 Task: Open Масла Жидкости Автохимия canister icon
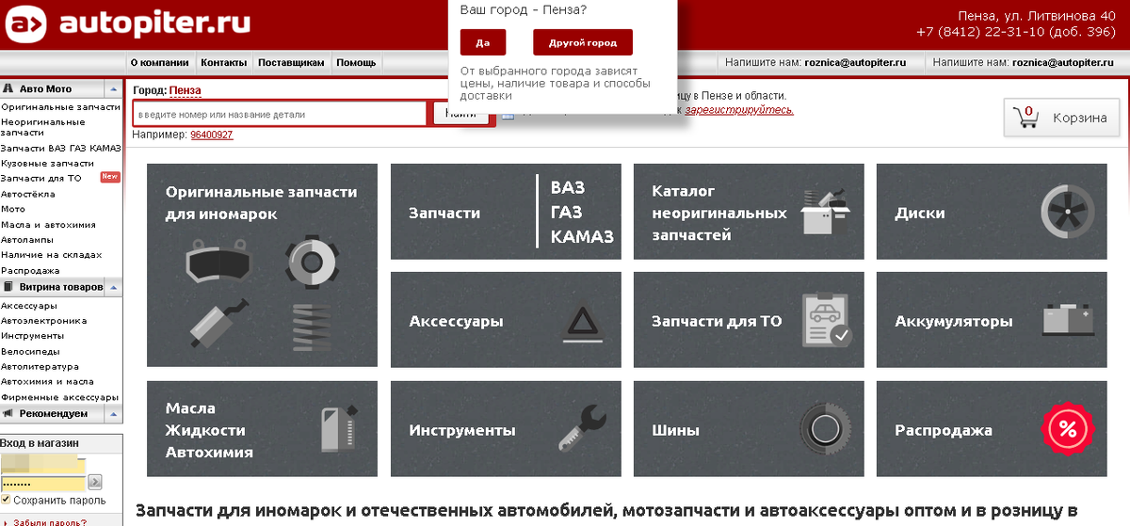coord(339,430)
